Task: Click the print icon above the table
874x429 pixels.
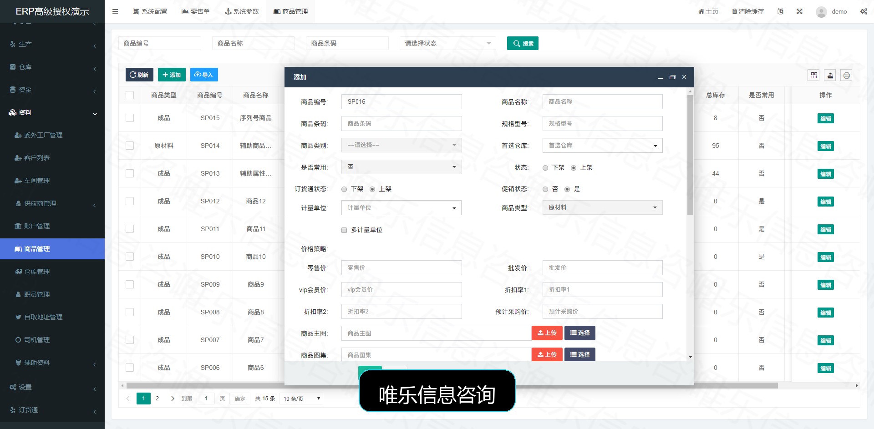Action: pyautogui.click(x=846, y=75)
